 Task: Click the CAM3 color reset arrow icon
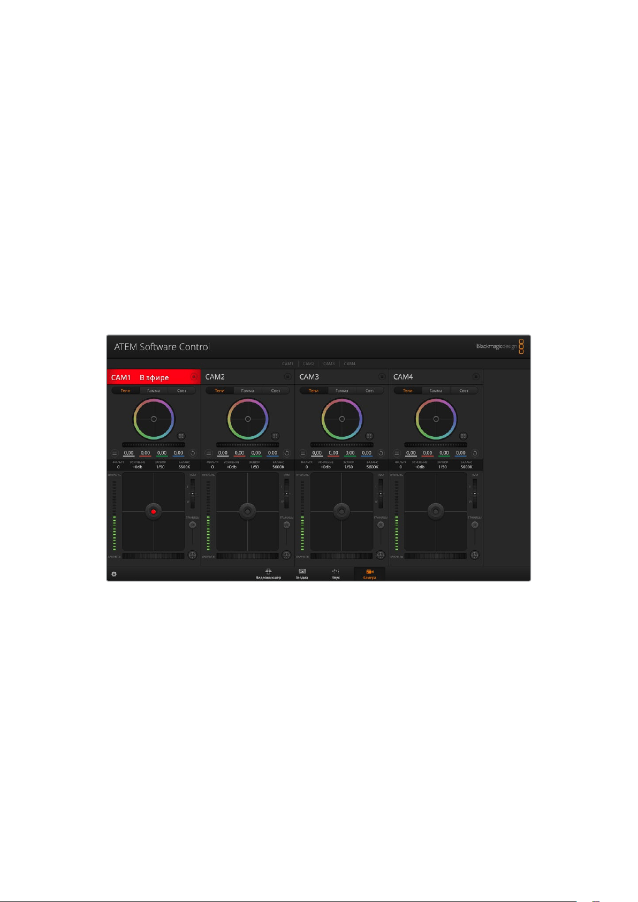pos(381,453)
